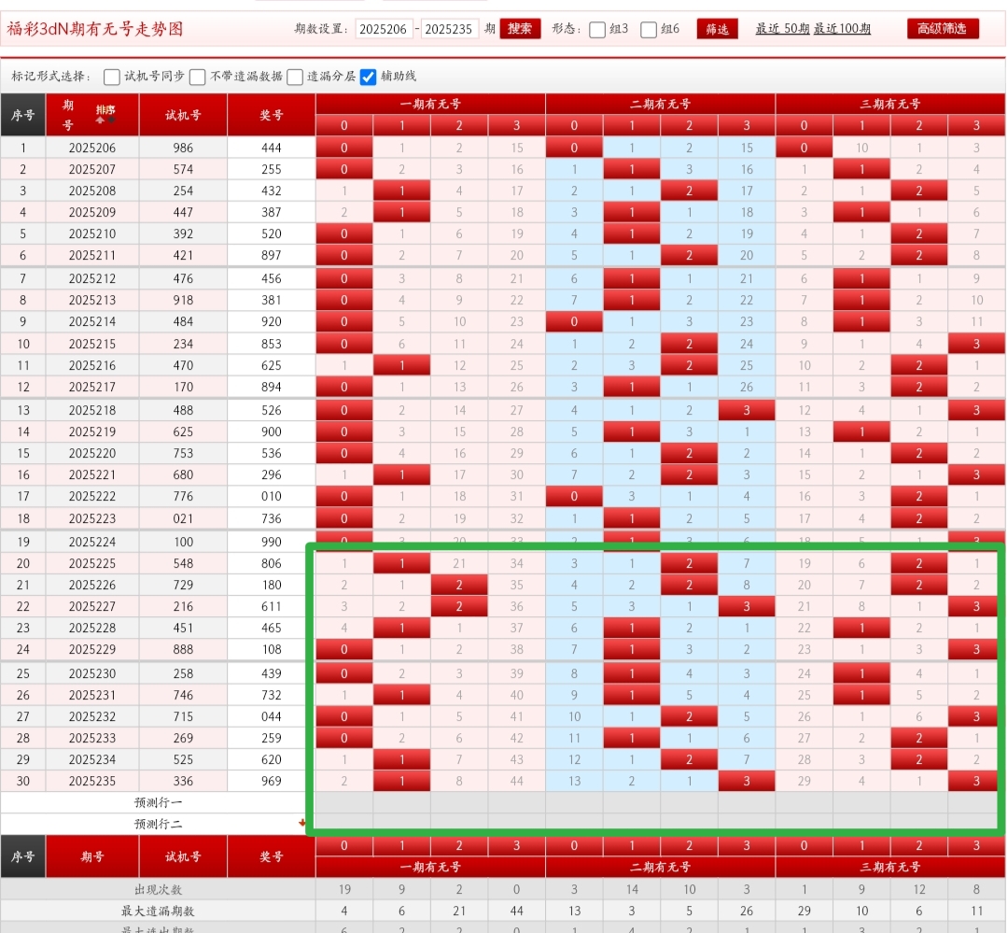
Task: Select period 2025230 cell
Action: (92, 673)
